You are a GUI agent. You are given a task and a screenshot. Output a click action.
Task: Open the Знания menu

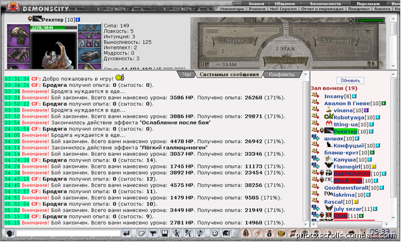click(x=256, y=3)
